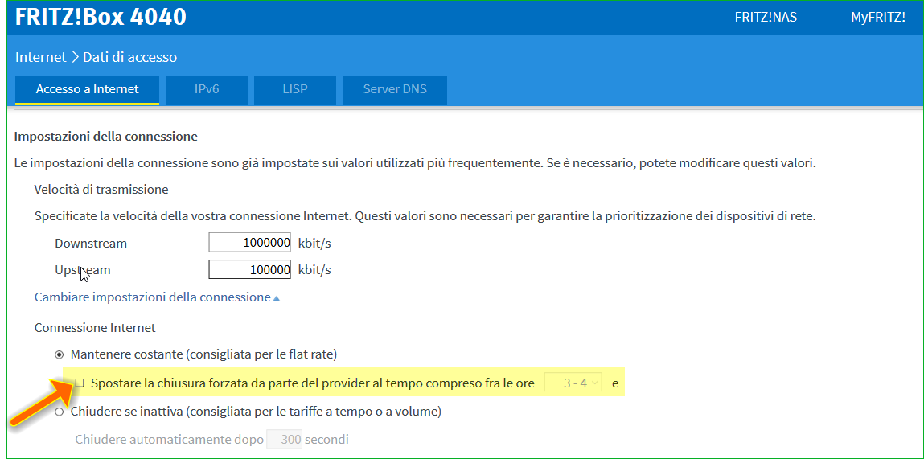Click the FRITZ!Box 4040 logo title
The height and width of the screenshot is (459, 924).
tap(101, 17)
